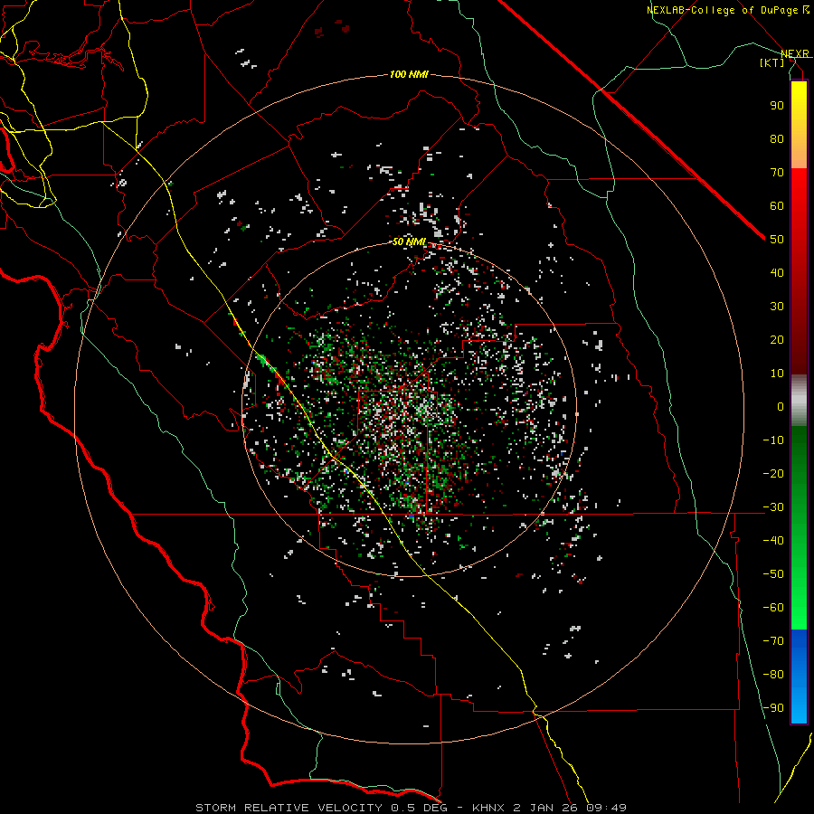
Task: Click the -80 value on the velocity scale
Action: coord(773,675)
